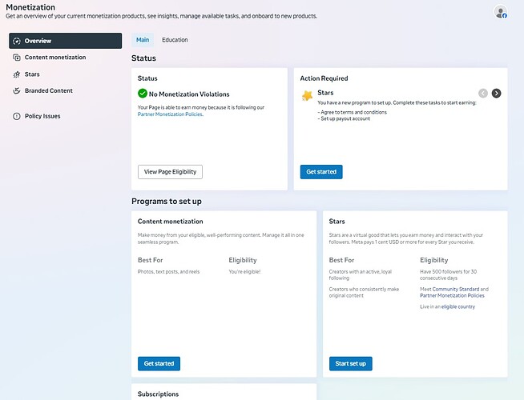Image resolution: width=524 pixels, height=400 pixels.
Task: Click Get started in Action Required card
Action: coord(321,172)
